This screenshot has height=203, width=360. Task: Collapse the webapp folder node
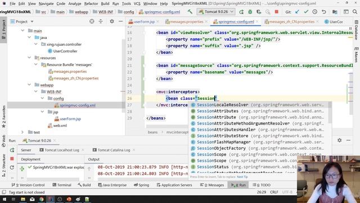tap(29, 85)
